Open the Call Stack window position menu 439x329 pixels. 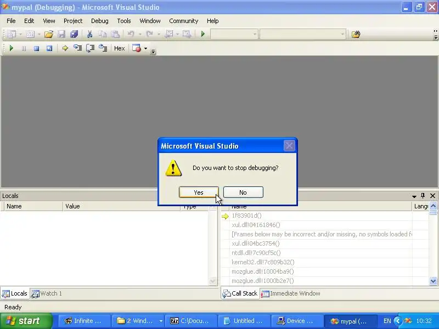click(414, 196)
